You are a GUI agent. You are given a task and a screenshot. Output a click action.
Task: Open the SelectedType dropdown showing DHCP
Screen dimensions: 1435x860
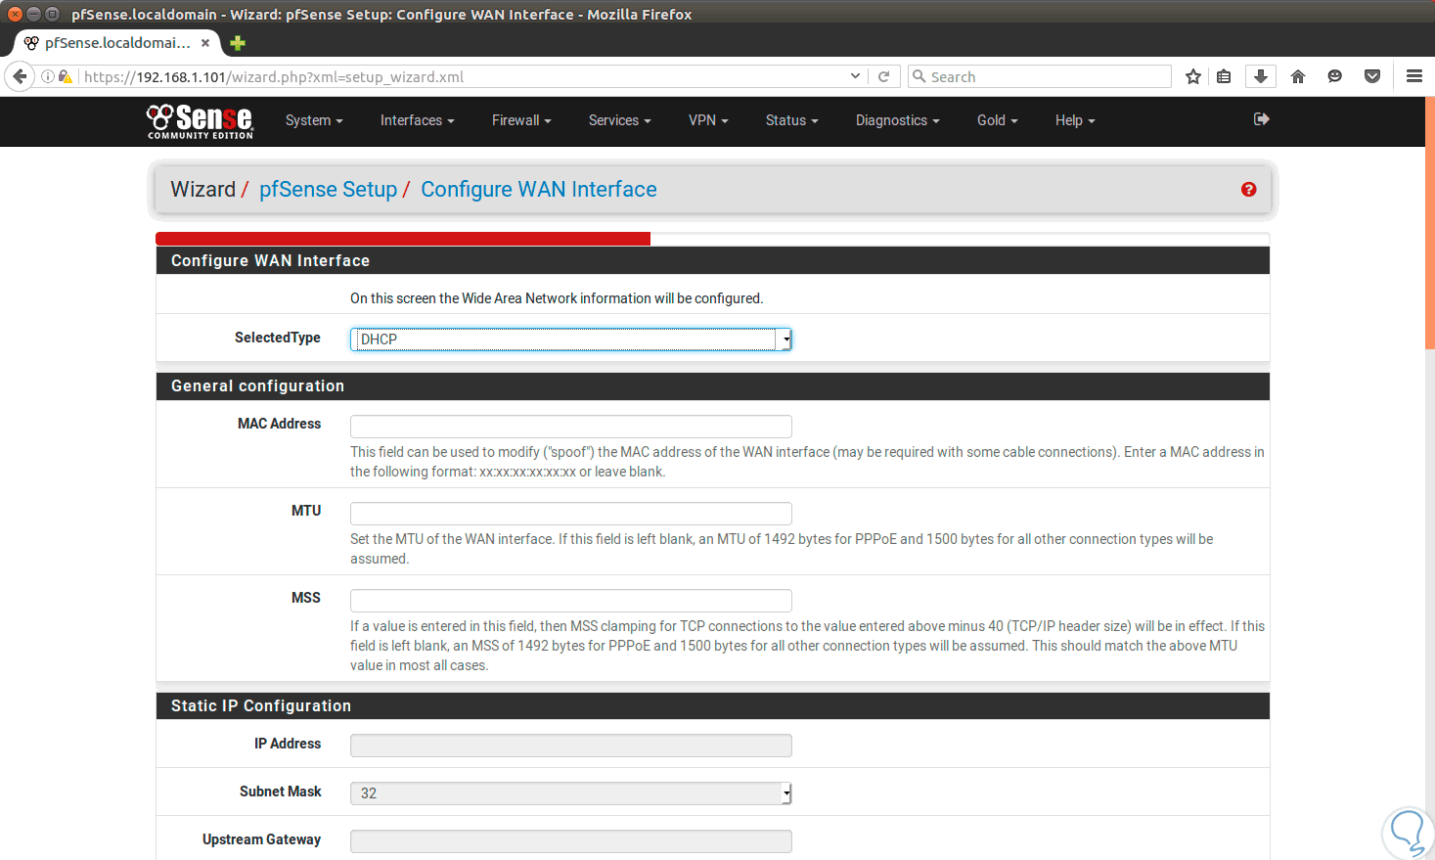[571, 339]
